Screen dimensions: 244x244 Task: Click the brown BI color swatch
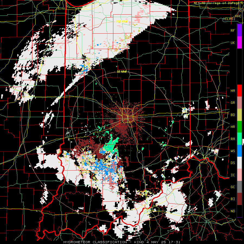(x=239, y=199)
